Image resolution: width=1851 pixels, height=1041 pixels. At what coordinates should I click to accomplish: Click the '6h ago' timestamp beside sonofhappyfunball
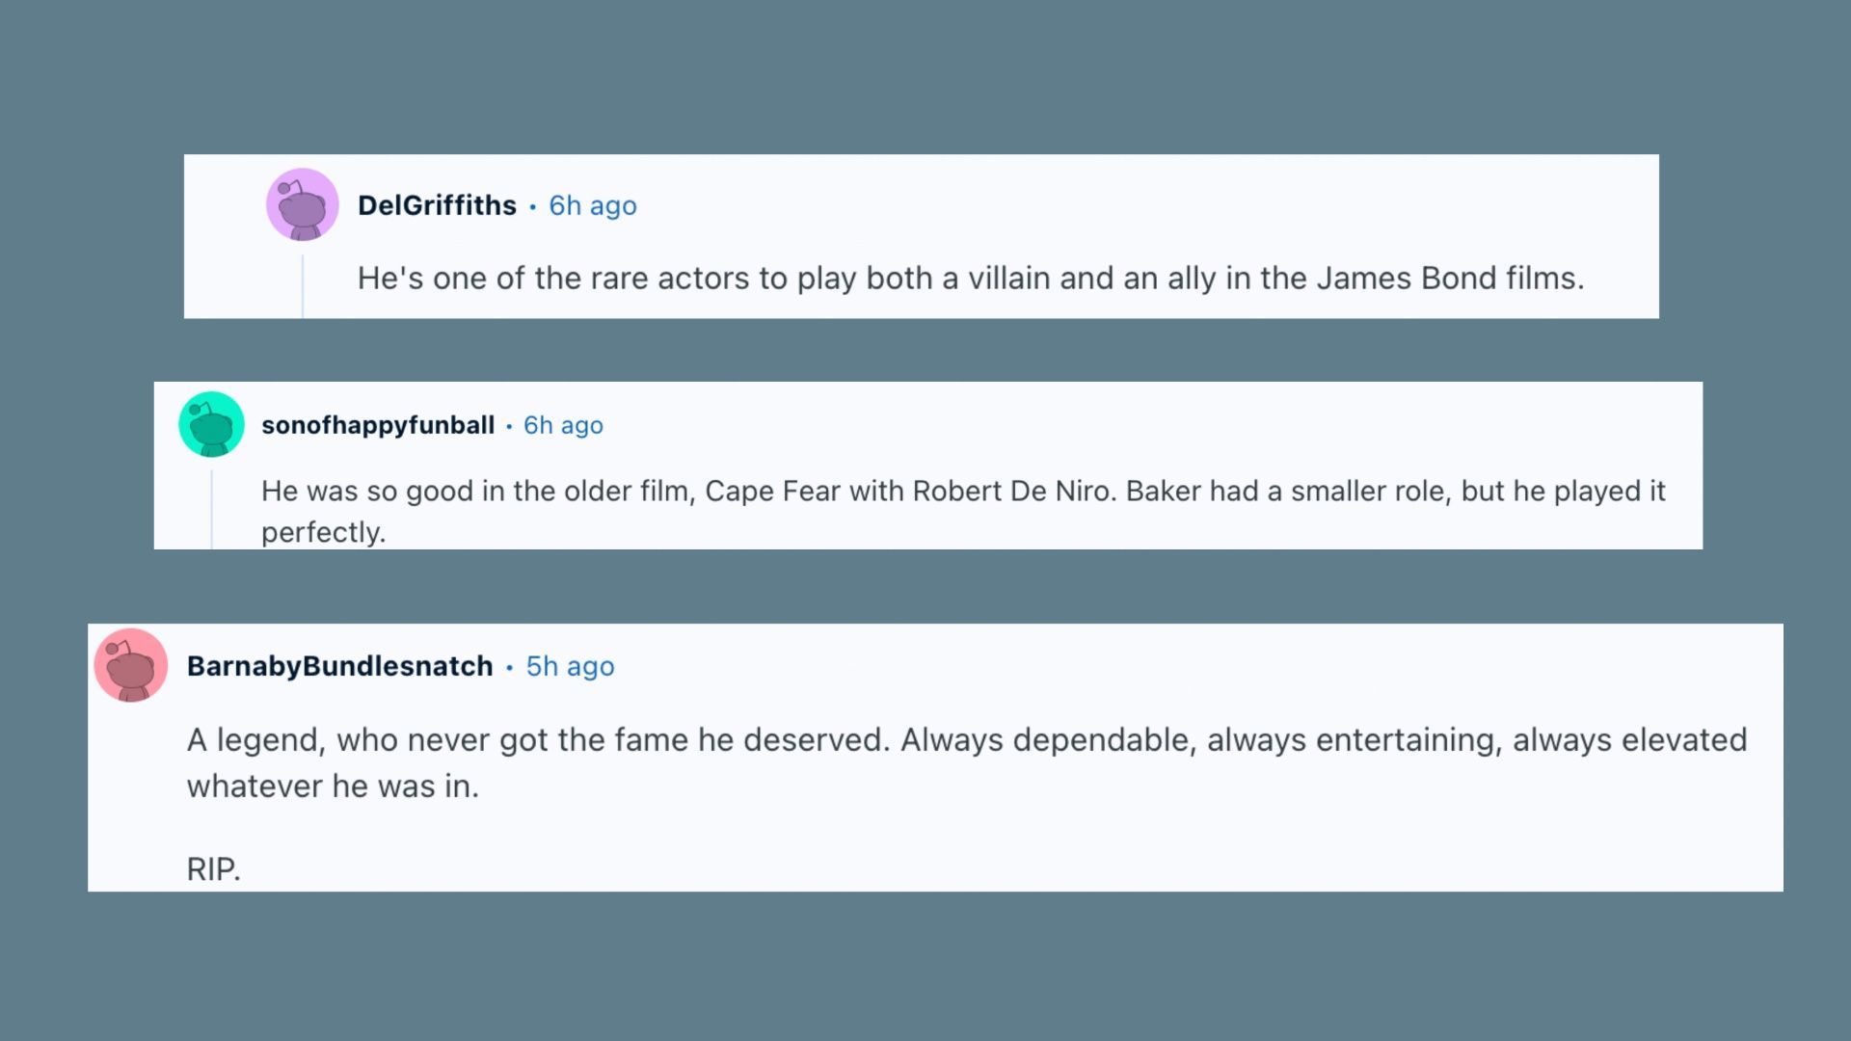[563, 425]
